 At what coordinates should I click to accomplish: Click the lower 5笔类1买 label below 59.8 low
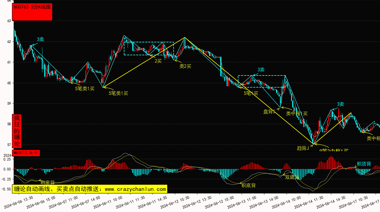pyautogui.click(x=118, y=93)
